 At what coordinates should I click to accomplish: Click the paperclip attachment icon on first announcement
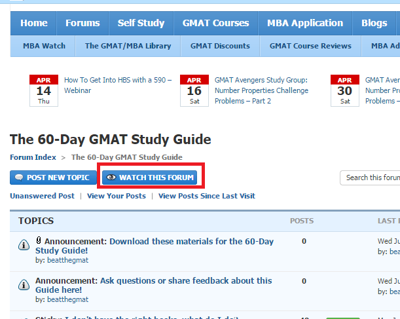pos(39,240)
